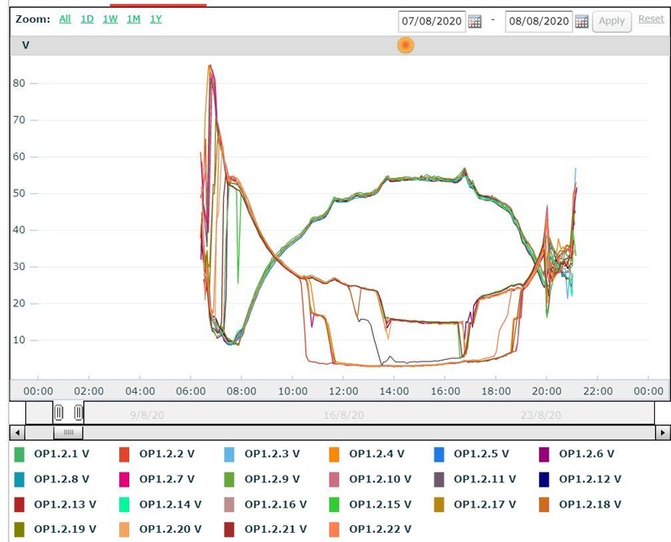Toggle OP1.2.3 V series swatch
671x542 pixels.
click(x=229, y=454)
